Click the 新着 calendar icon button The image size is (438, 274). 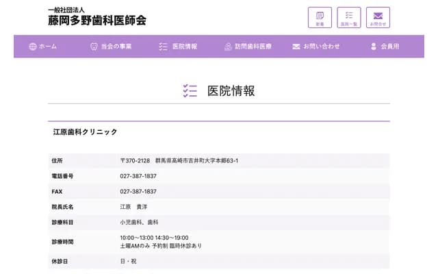coord(320,17)
